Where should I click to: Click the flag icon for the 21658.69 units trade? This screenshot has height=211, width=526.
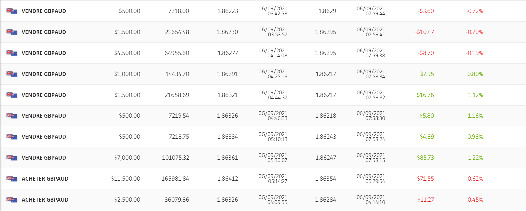[x=12, y=95]
